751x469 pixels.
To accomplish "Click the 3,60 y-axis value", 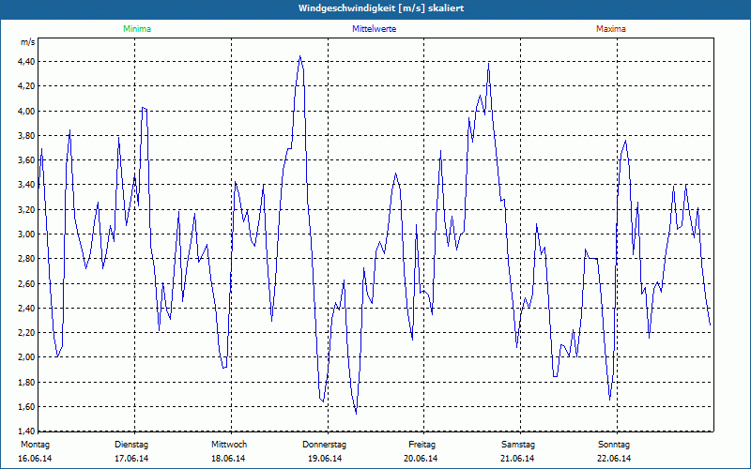I will [27, 160].
